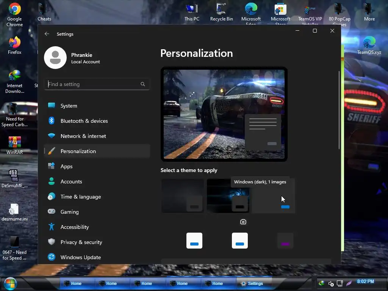Go to Time & language settings

point(97,197)
